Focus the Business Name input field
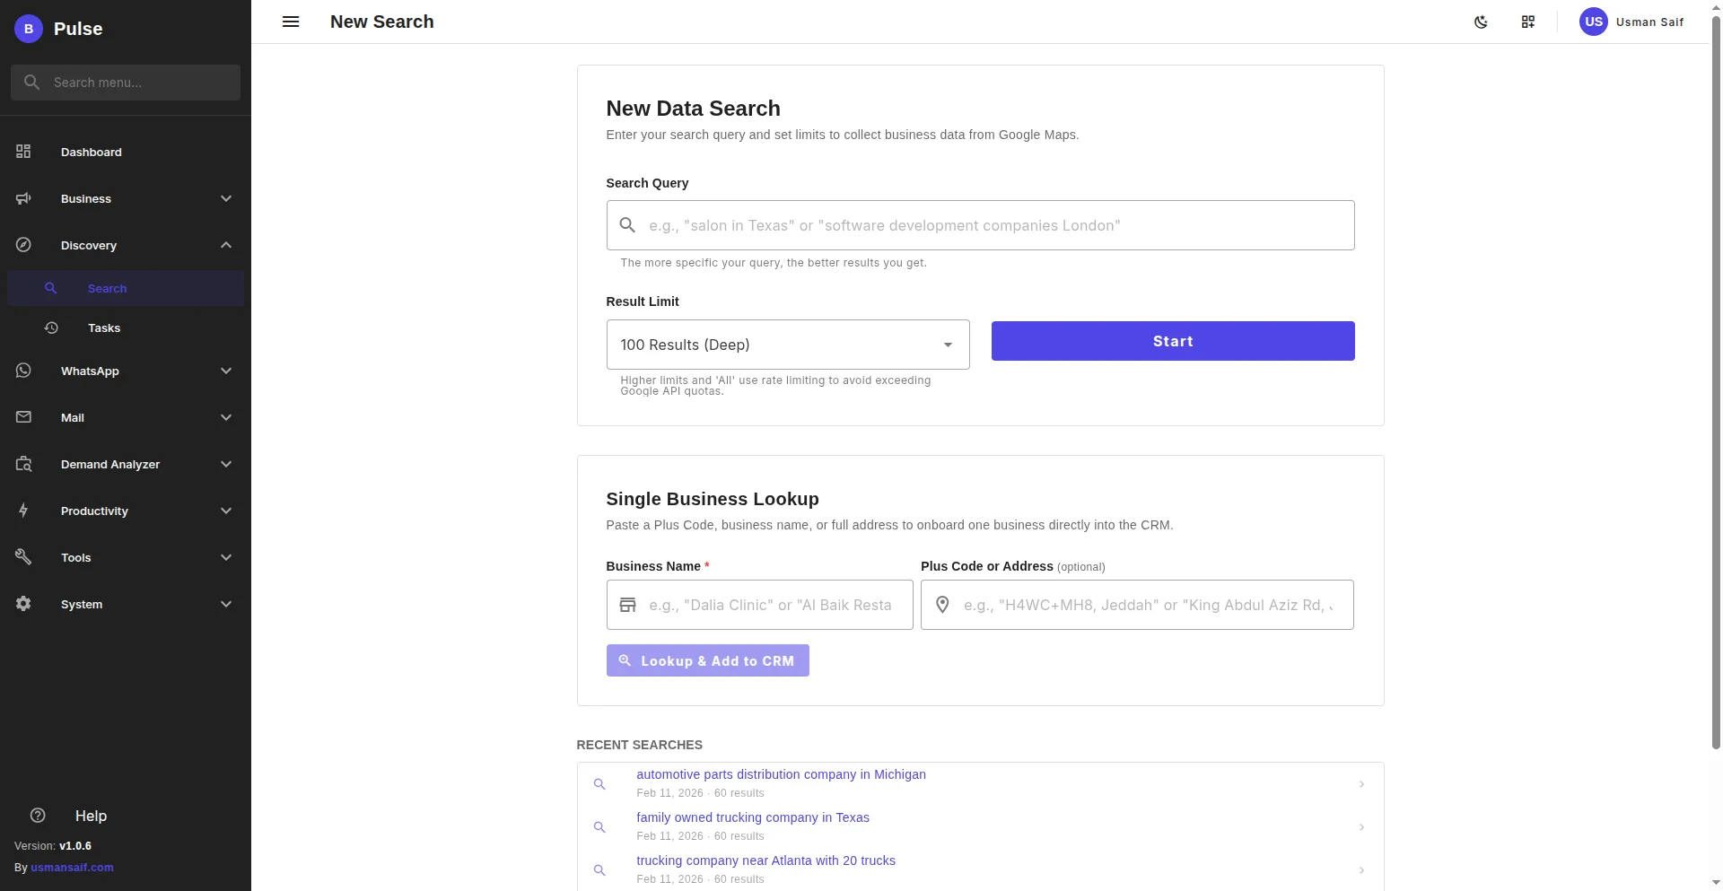This screenshot has height=891, width=1723. [x=759, y=605]
